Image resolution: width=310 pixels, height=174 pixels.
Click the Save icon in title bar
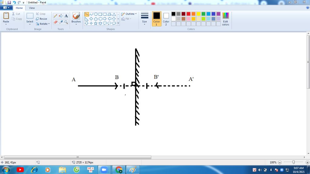tap(9, 2)
